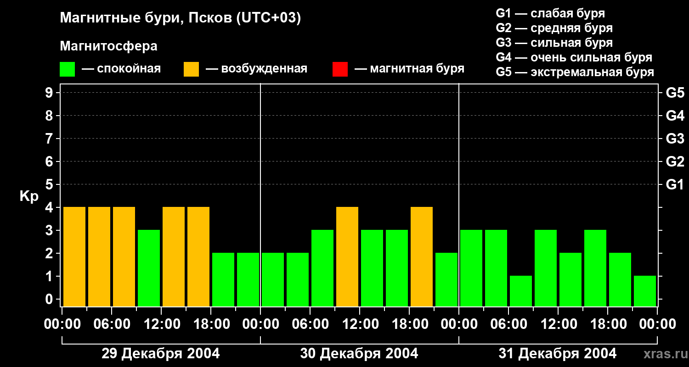Click the last Kp 1 bar on 31 December
The width and height of the screenshot is (689, 367).
coord(645,291)
